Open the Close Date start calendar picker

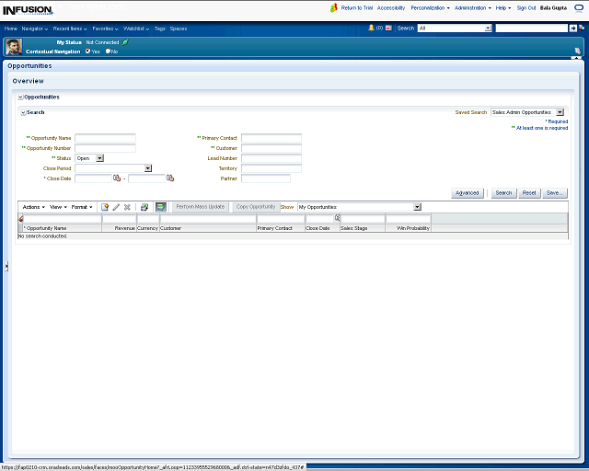click(x=117, y=178)
